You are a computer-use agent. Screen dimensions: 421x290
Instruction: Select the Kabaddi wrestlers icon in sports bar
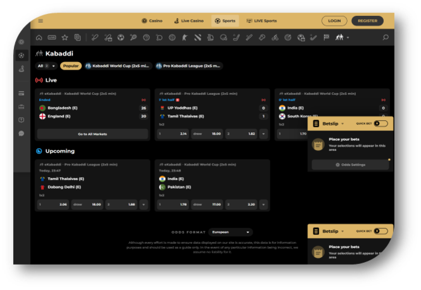(x=339, y=37)
